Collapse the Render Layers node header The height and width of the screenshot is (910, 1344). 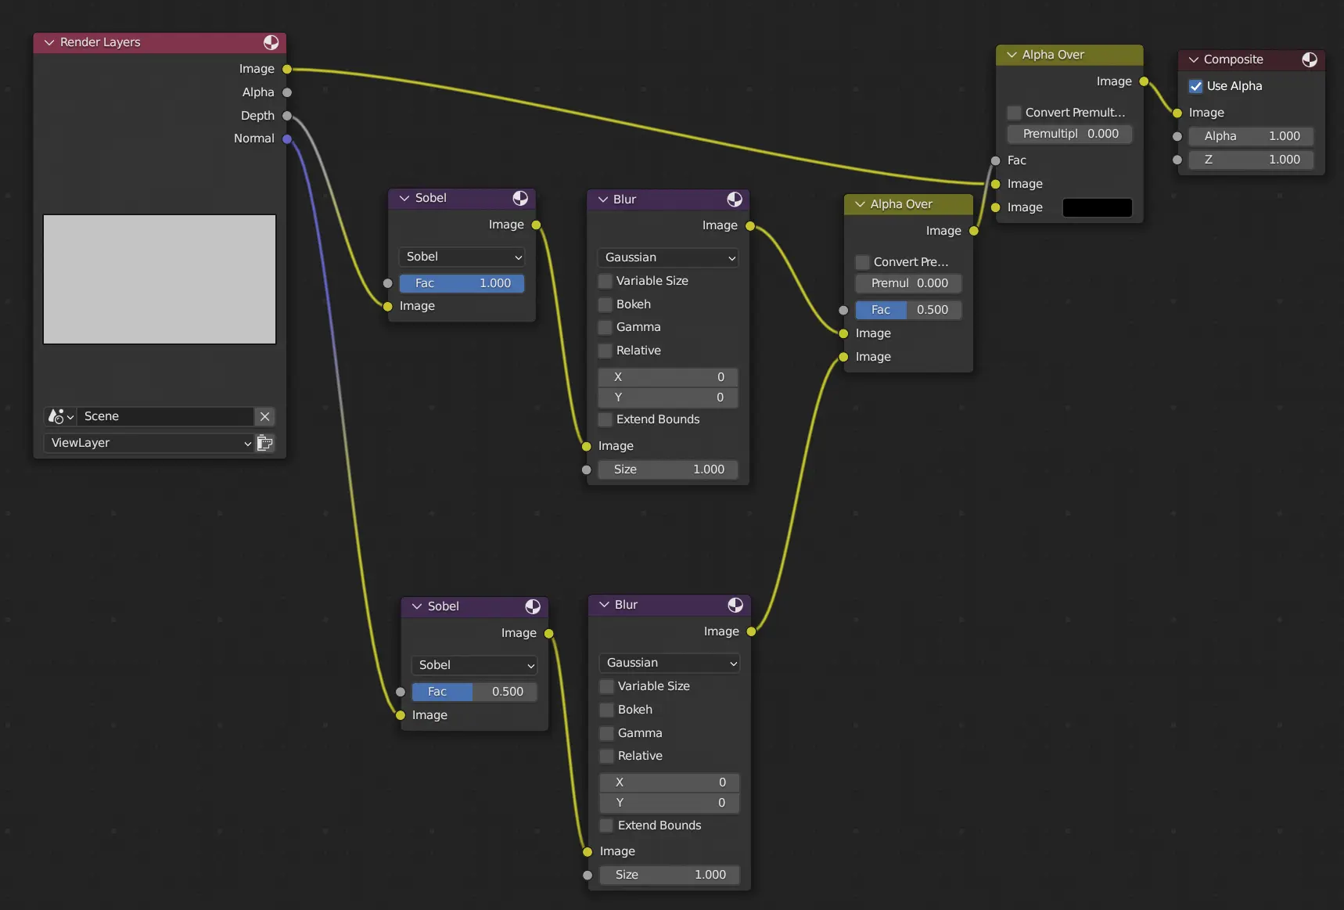49,42
